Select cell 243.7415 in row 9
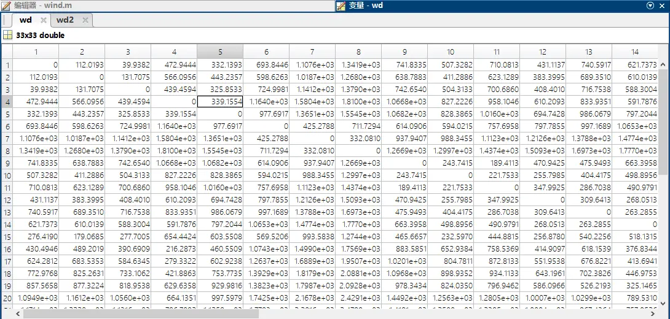 pyautogui.click(x=451, y=163)
